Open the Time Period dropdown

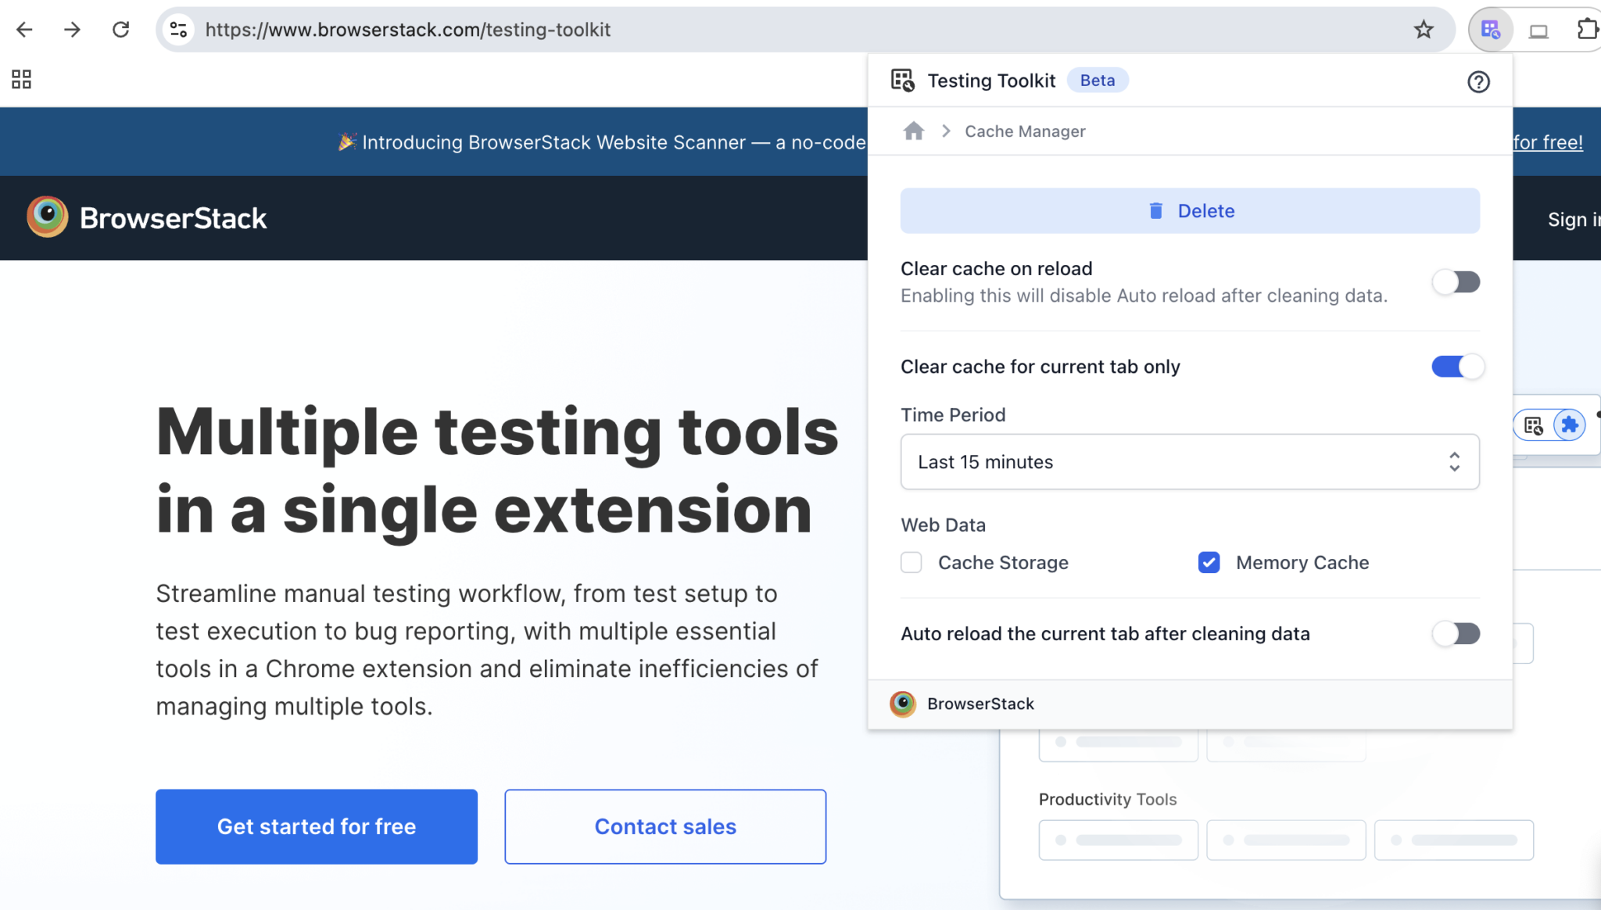(1189, 462)
